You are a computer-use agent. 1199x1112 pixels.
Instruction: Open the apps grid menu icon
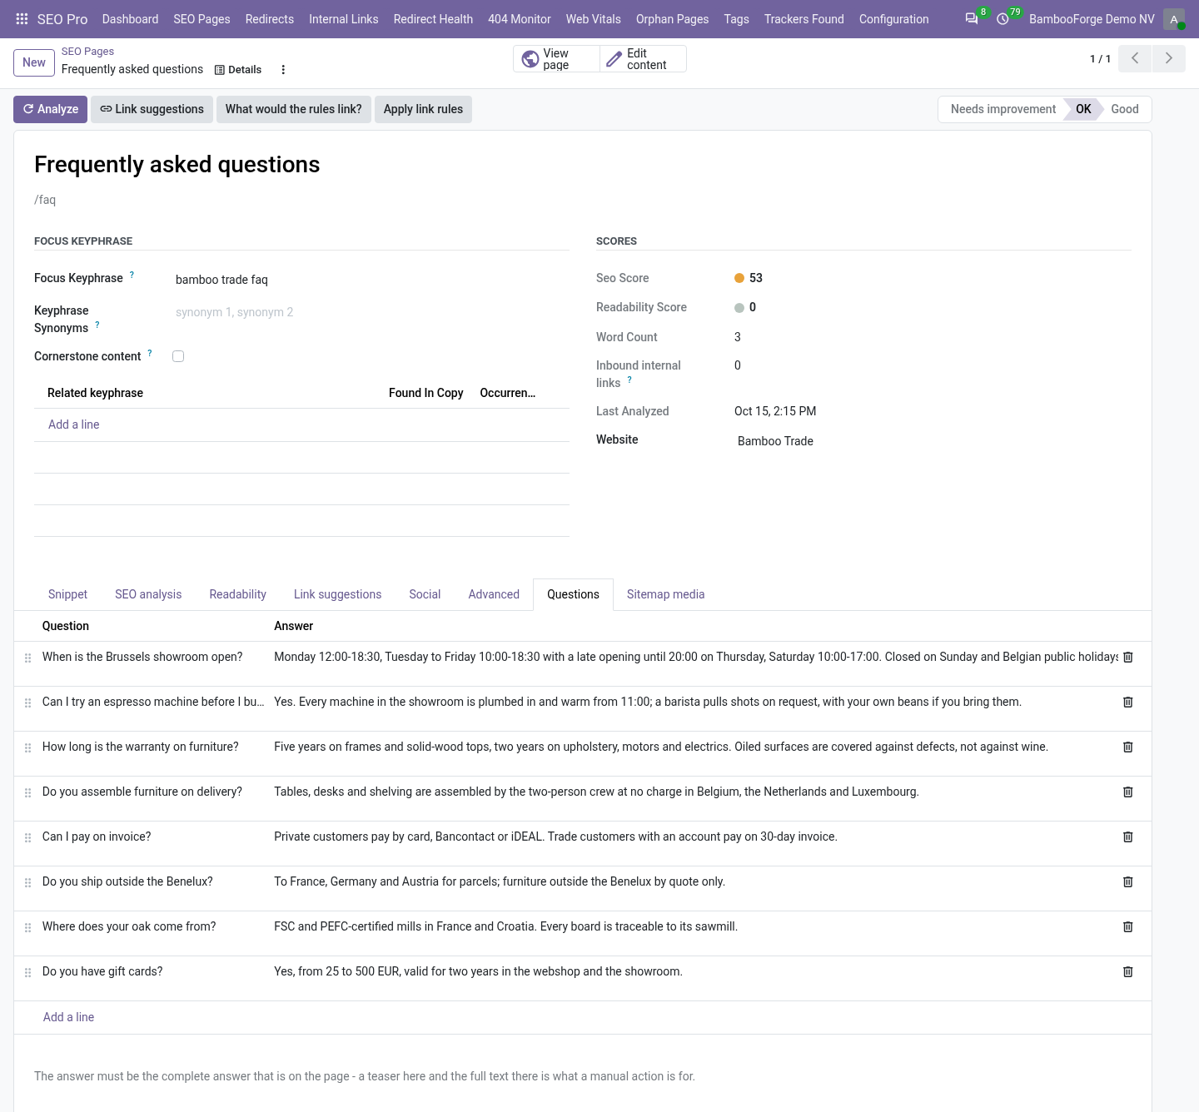tap(22, 19)
